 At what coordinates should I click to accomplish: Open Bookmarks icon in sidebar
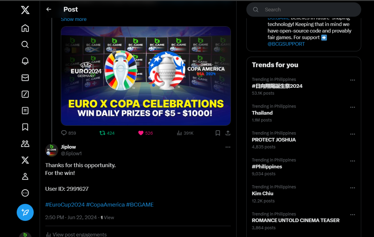click(25, 127)
